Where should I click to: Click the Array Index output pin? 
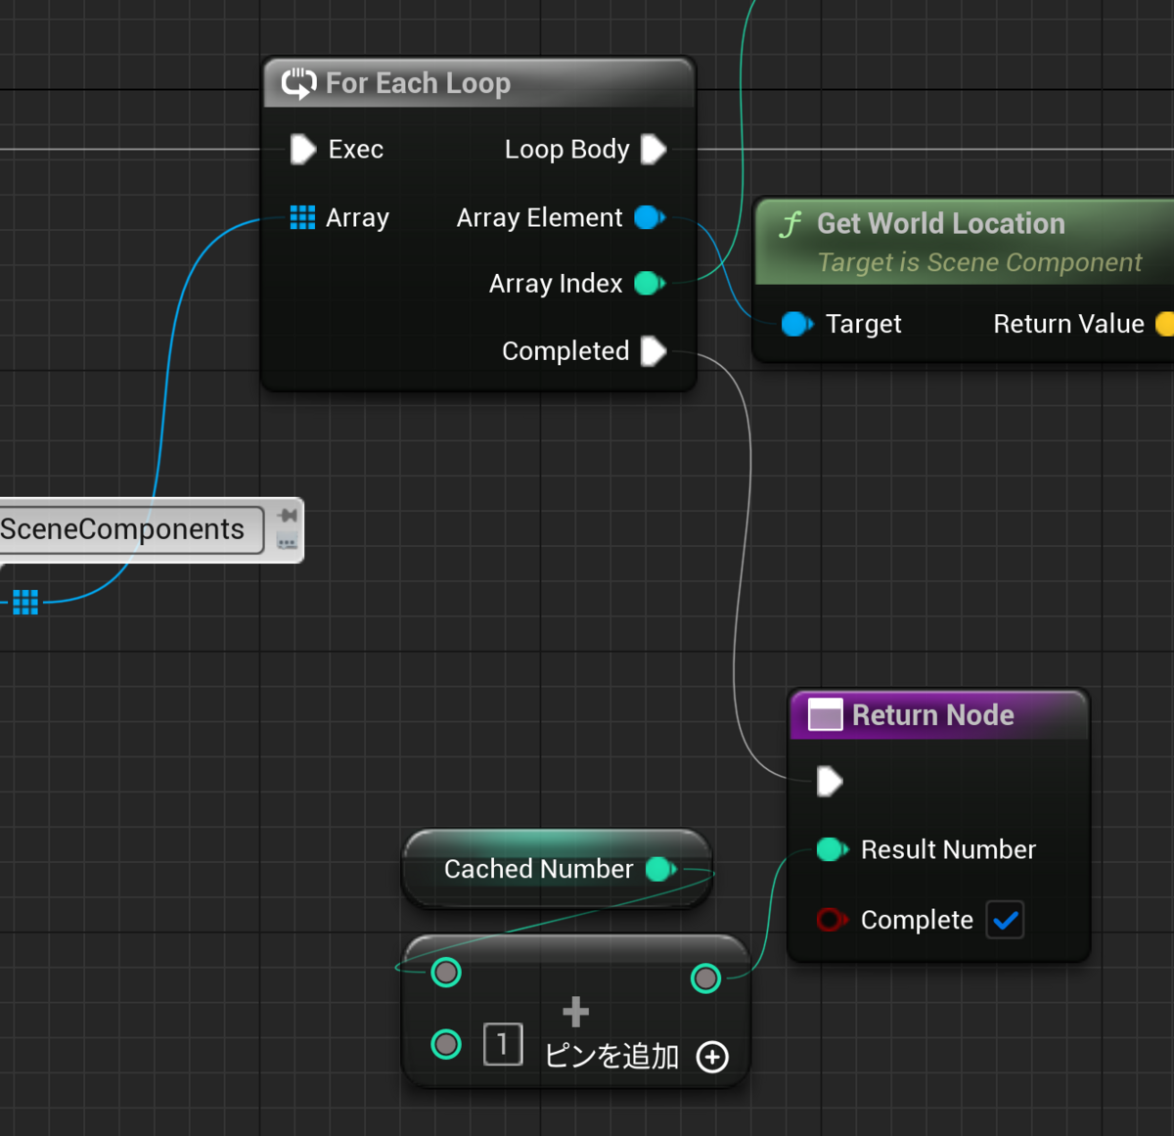(x=648, y=284)
